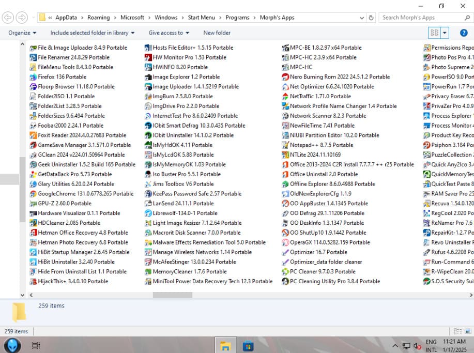
Task: Open the Alienware Start button
Action: point(13,345)
